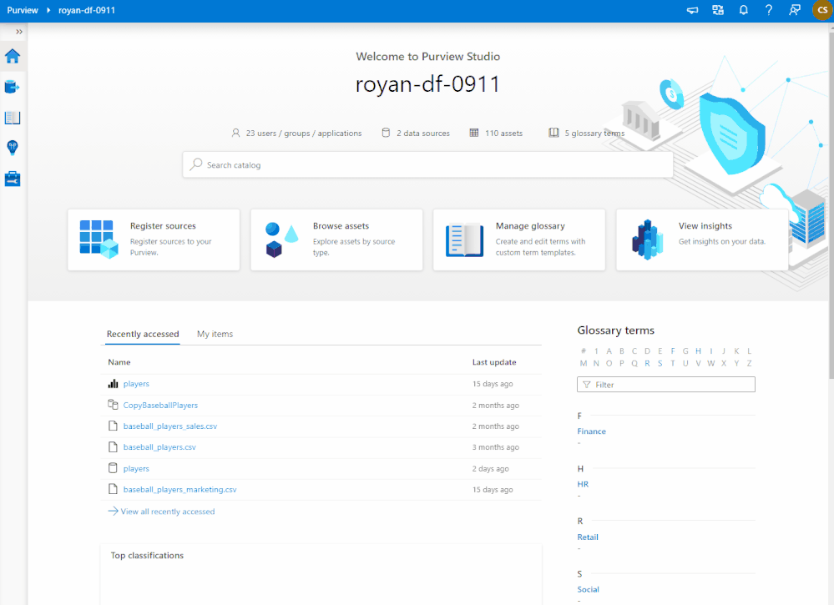Open the Glossary book icon in sidebar
Image resolution: width=834 pixels, height=605 pixels.
pos(13,118)
